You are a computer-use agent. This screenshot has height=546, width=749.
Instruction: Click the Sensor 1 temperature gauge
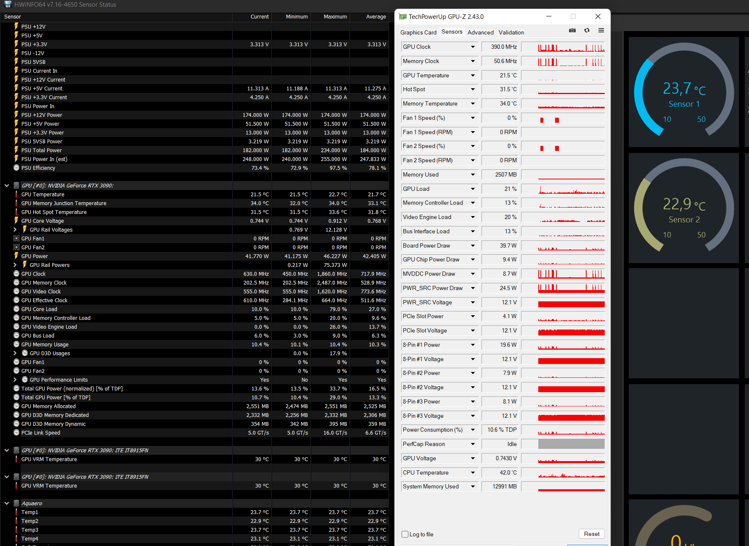(x=684, y=92)
